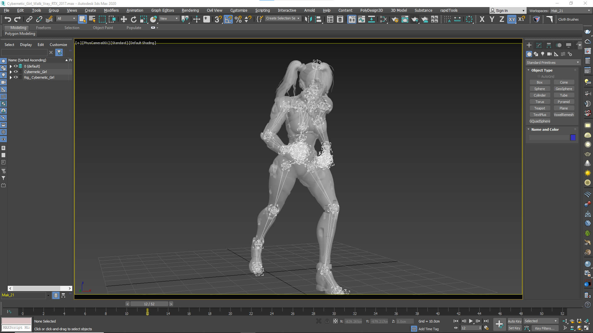This screenshot has width=593, height=333.
Task: Activate Select and Link tool
Action: pyautogui.click(x=29, y=19)
